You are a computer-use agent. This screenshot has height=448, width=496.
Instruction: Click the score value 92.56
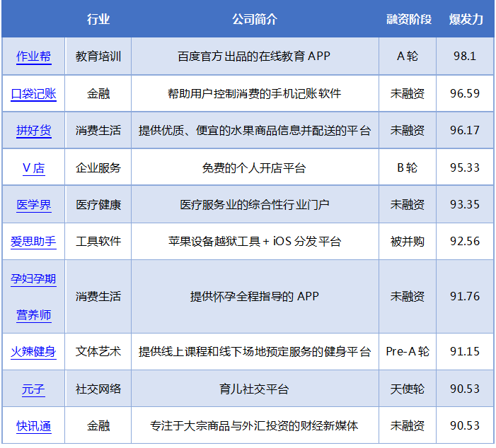click(x=465, y=242)
